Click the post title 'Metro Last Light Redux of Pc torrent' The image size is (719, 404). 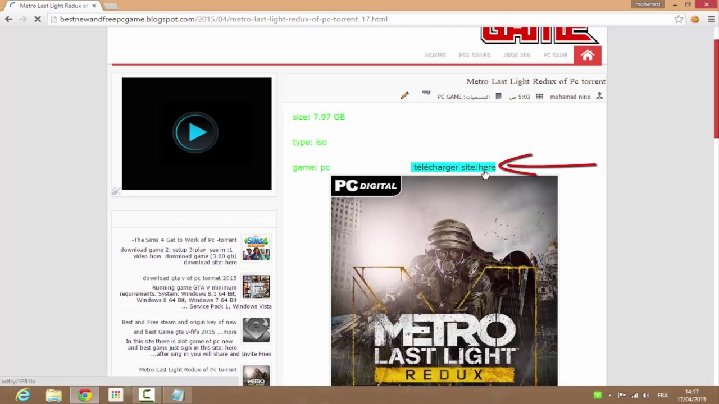pos(536,81)
